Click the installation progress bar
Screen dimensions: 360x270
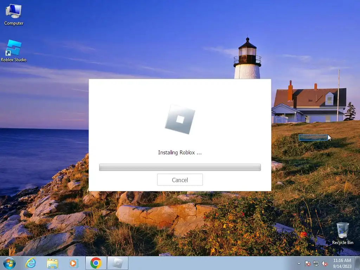pos(180,167)
